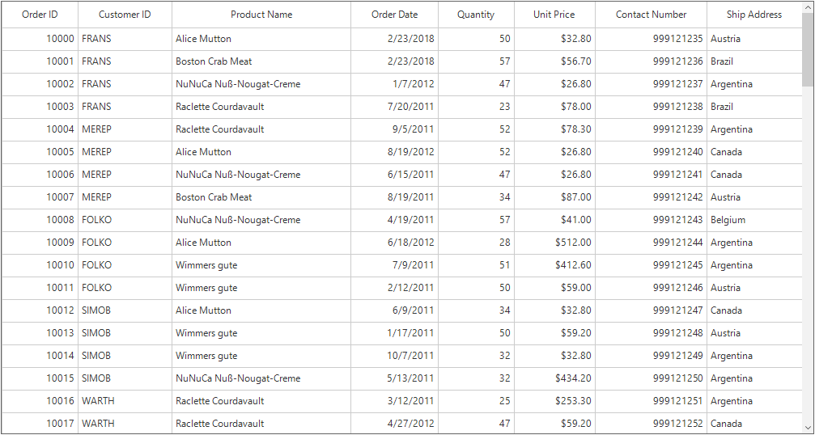Select order ID cell 10000

tap(40, 39)
